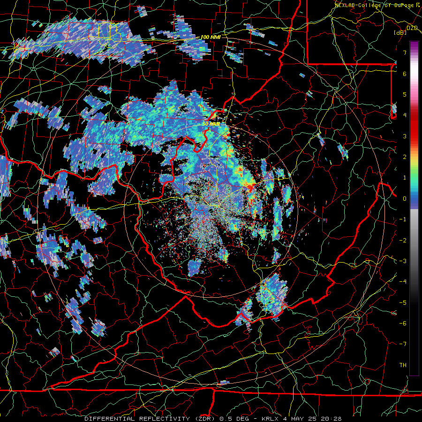
Task: Click the color bar value 0 label
Action: pos(405,199)
